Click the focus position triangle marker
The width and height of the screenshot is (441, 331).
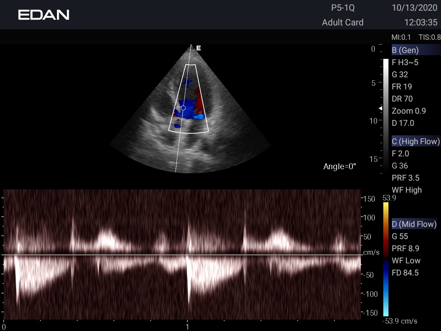[381, 108]
